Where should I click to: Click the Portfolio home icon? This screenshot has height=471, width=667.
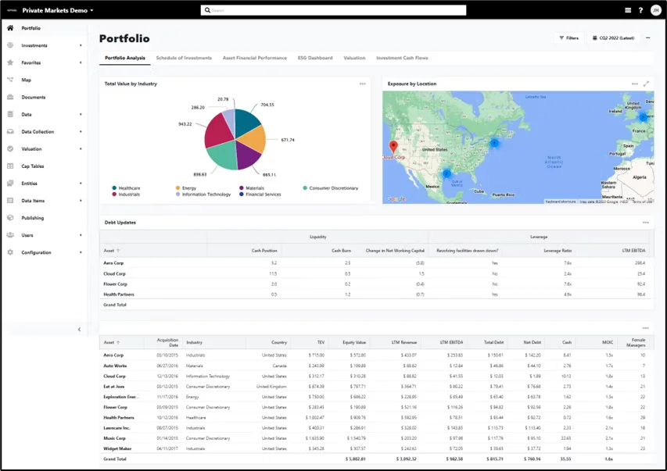[11, 28]
